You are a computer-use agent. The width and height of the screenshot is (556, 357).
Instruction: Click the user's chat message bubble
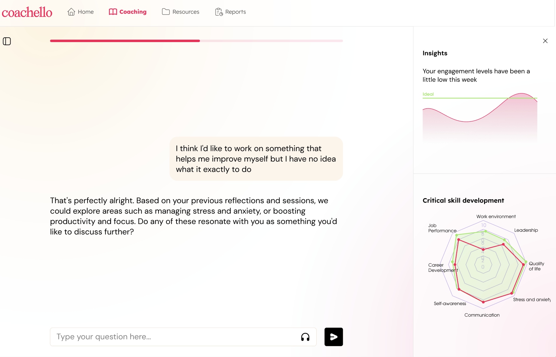pos(256,159)
